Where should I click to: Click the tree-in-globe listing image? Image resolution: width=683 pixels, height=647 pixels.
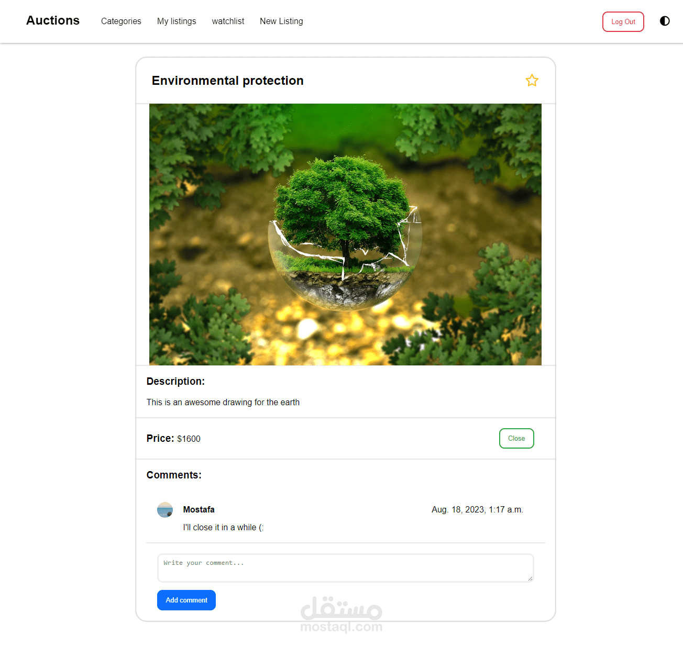tap(345, 235)
